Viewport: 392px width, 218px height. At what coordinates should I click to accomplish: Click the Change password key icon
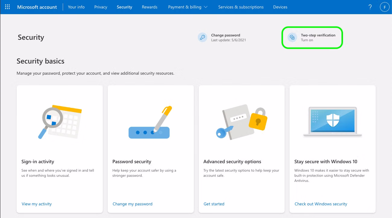(x=202, y=37)
